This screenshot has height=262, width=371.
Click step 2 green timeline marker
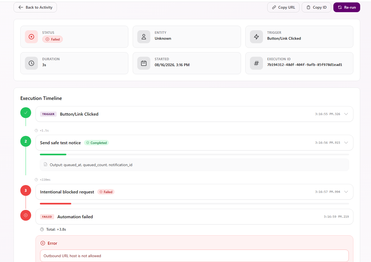tap(26, 141)
